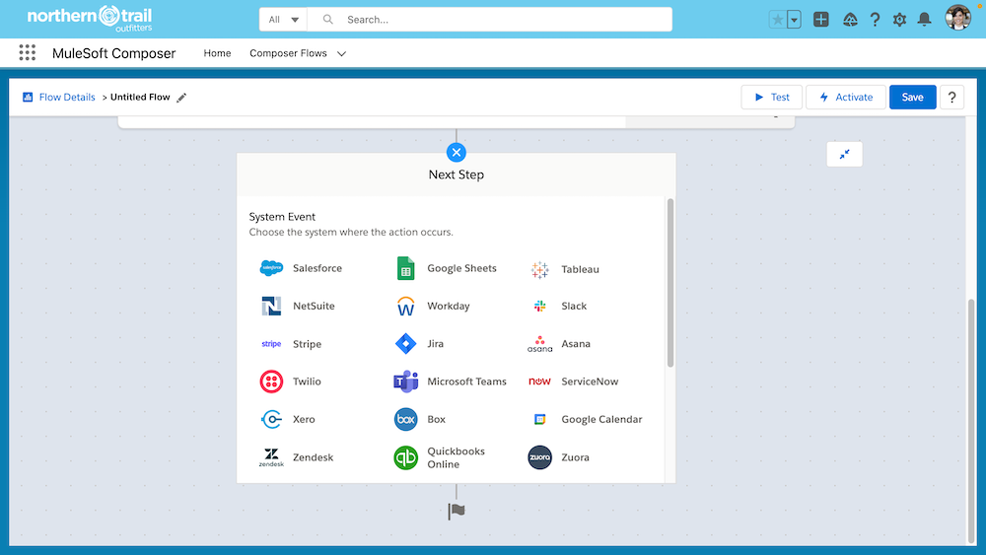Click the Northern Trail Outfitters logo

pyautogui.click(x=90, y=19)
